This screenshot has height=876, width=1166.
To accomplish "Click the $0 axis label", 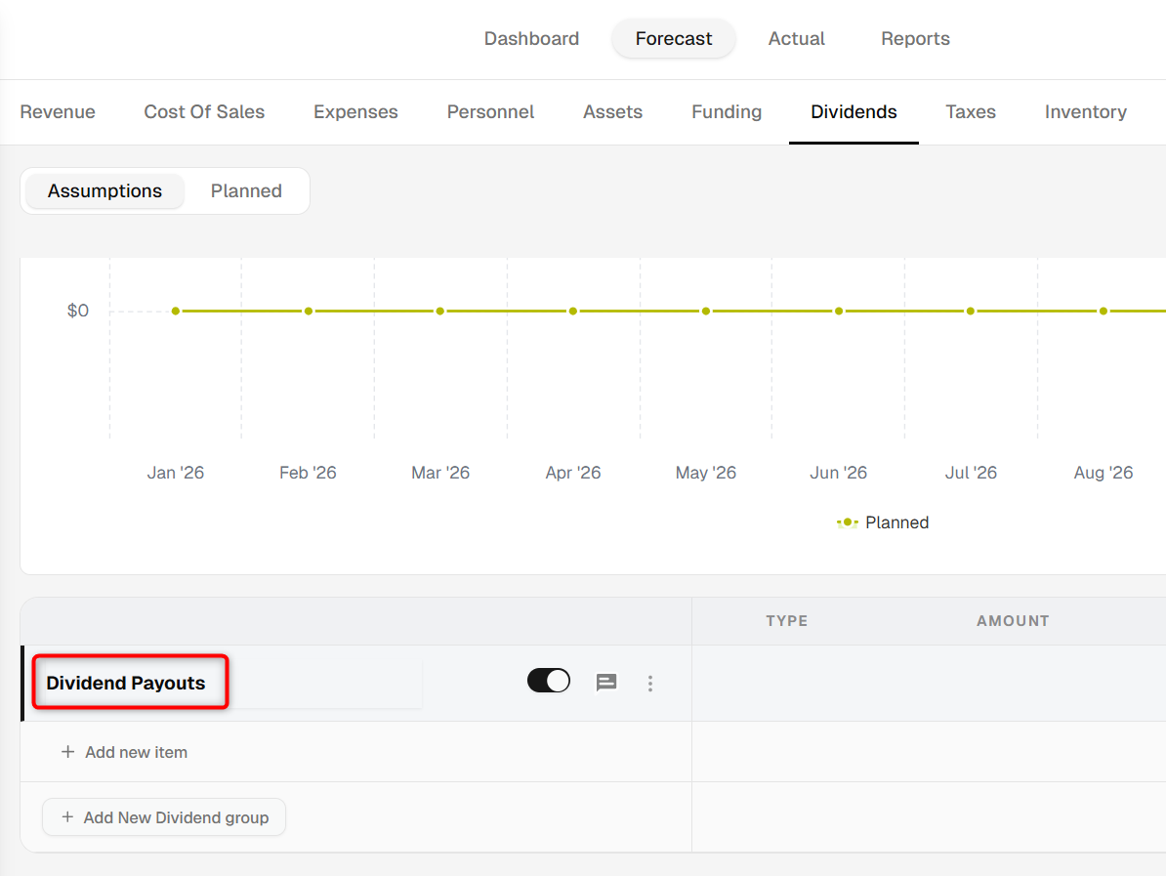I will pyautogui.click(x=78, y=311).
